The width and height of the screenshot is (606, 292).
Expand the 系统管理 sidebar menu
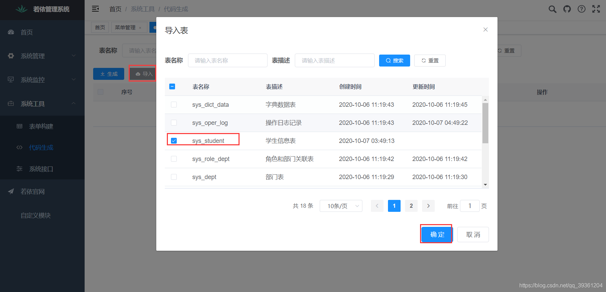42,56
